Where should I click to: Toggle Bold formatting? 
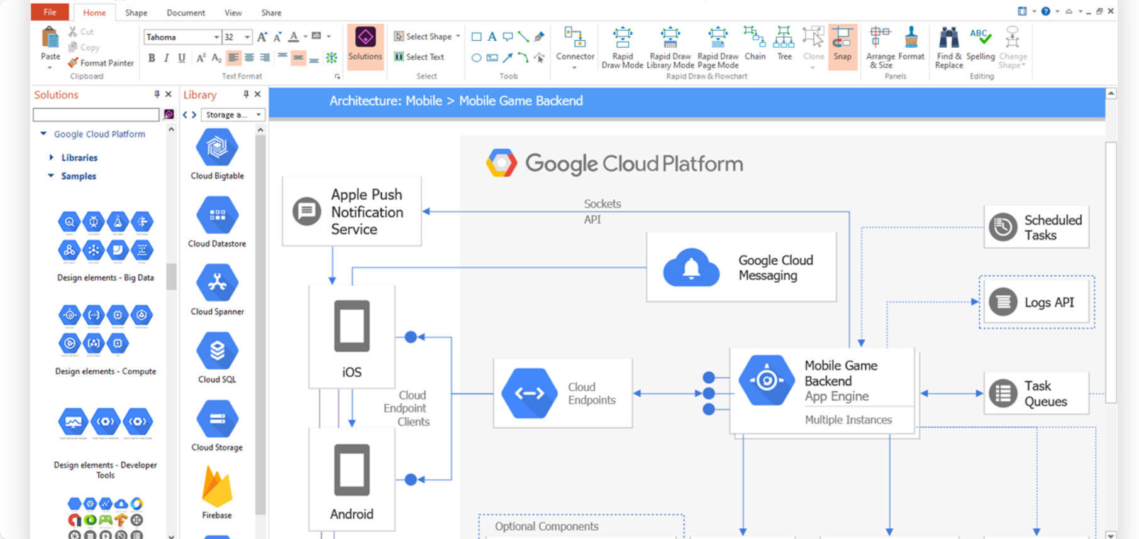point(151,58)
